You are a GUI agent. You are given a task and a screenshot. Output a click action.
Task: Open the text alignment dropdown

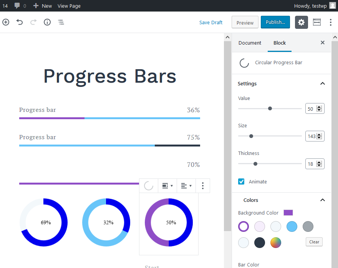tap(186, 186)
